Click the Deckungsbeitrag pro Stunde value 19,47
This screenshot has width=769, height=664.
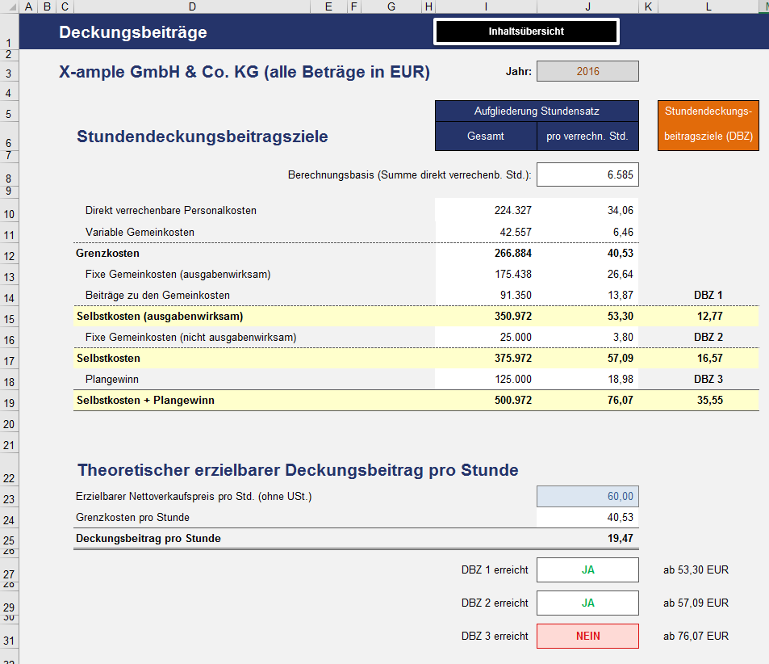pos(587,538)
